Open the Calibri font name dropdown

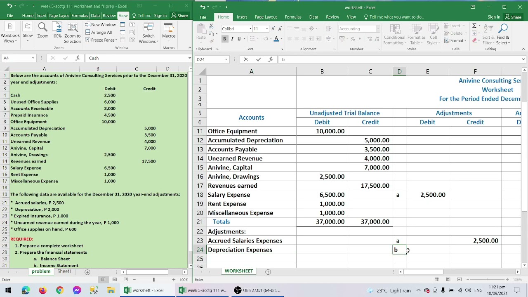point(250,29)
